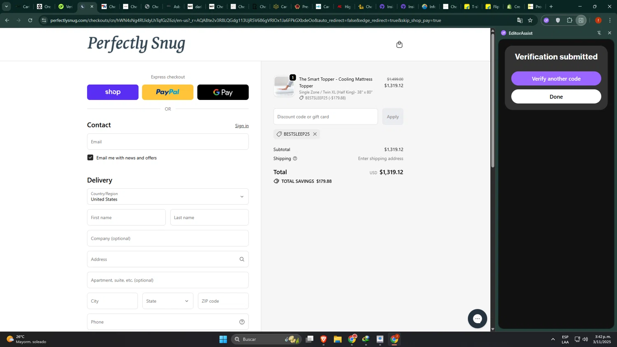Open the browser extensions puzzle icon
The height and width of the screenshot is (347, 617).
tap(570, 20)
